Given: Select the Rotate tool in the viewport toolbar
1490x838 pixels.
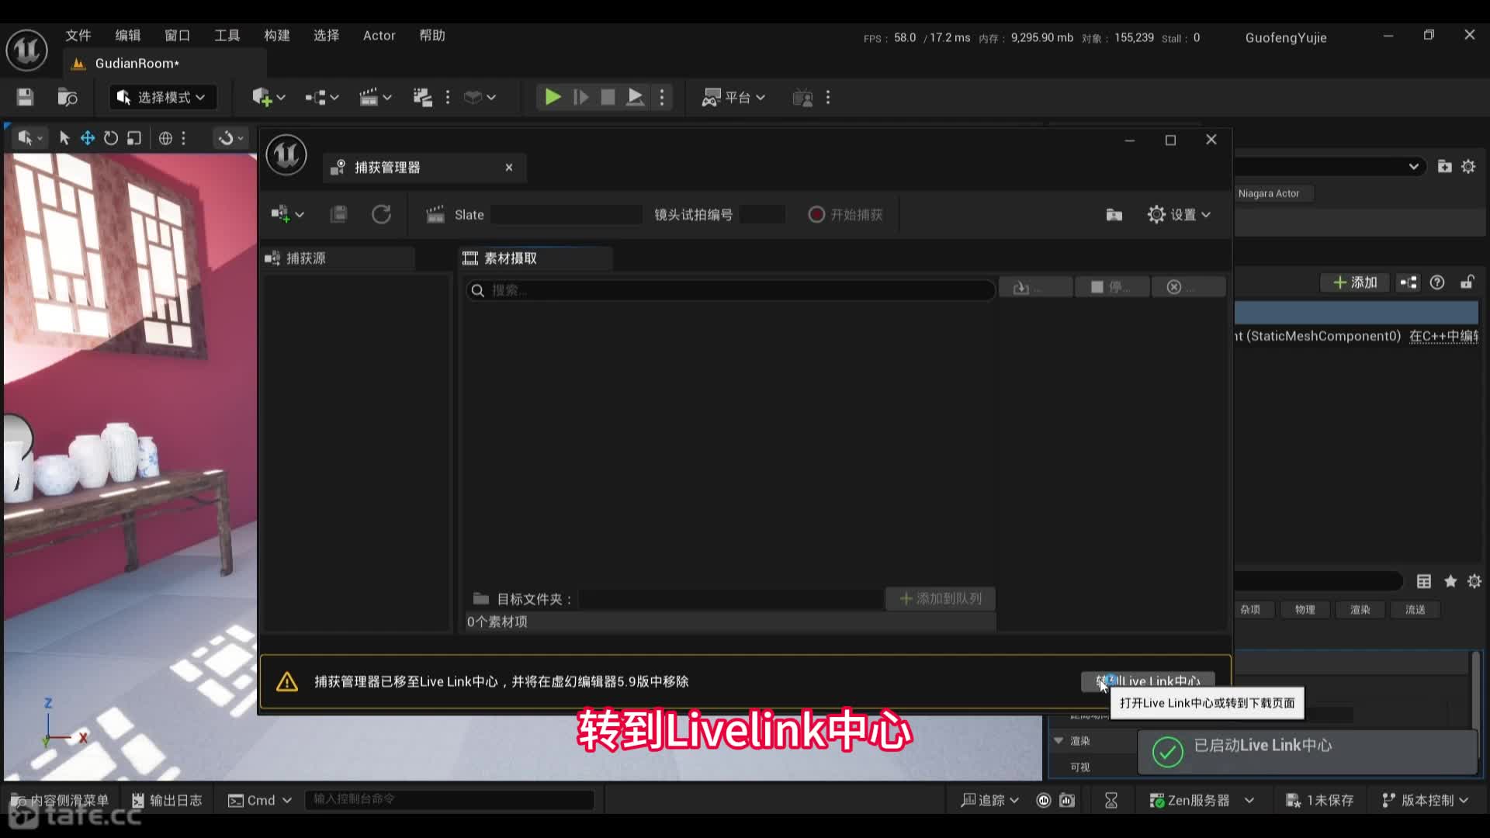Looking at the screenshot, I should [110, 137].
